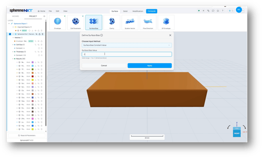Click Apply in Define Surface Bias dialog
262x157 pixels.
point(149,66)
